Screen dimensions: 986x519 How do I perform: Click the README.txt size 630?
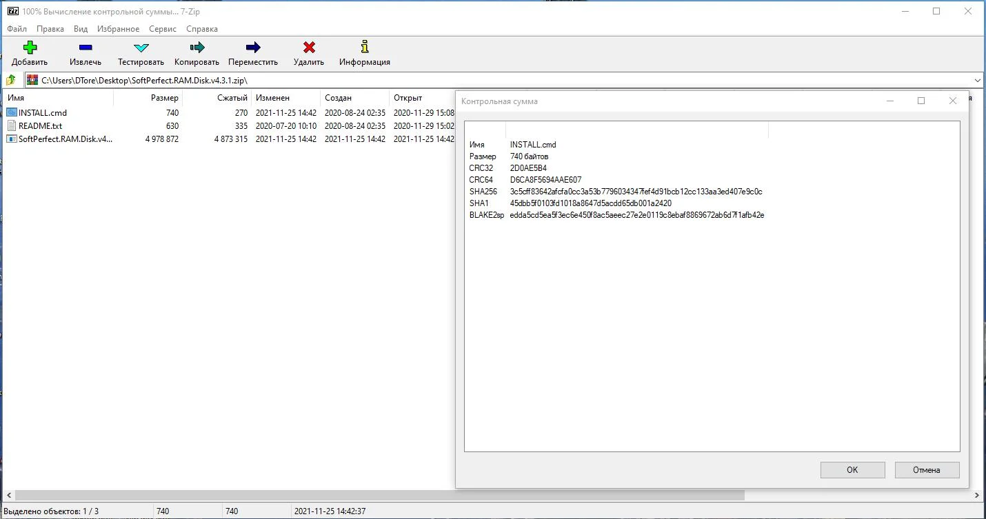point(172,126)
